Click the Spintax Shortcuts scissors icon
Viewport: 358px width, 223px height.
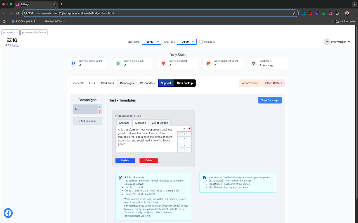tap(120, 178)
